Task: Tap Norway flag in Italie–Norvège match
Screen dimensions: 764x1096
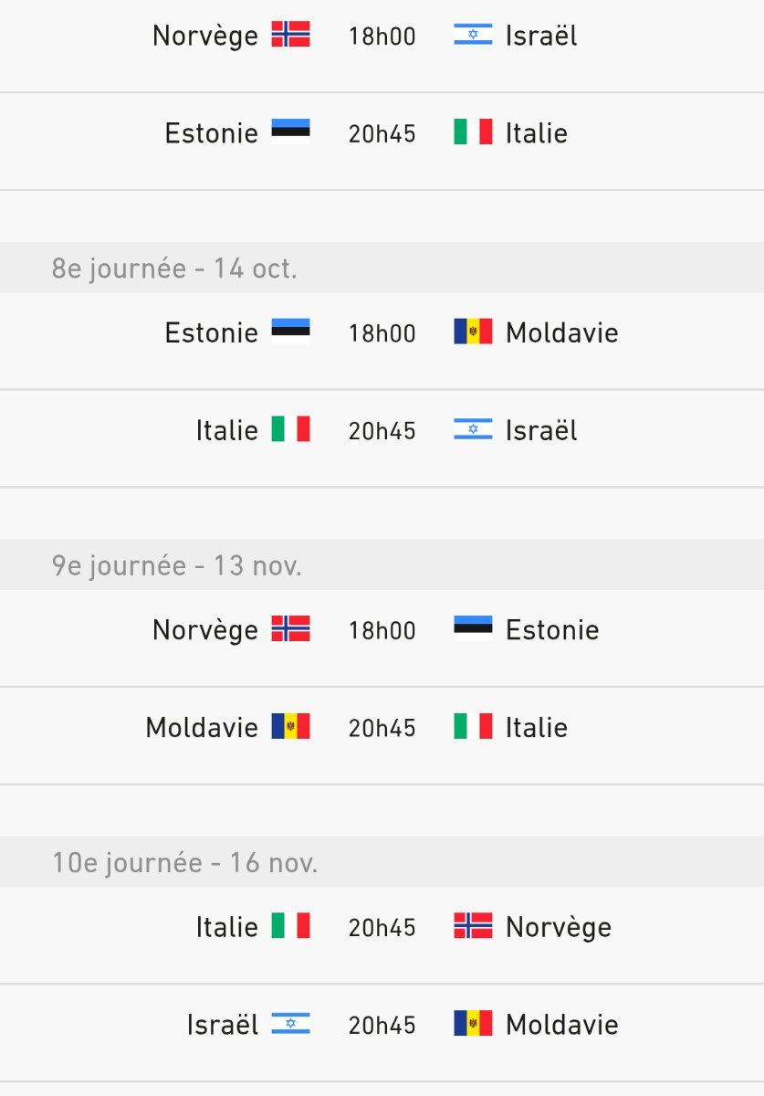Action: [x=473, y=925]
